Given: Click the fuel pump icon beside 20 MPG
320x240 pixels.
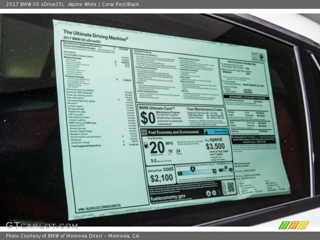Looking at the screenshot, I should click(x=146, y=145).
